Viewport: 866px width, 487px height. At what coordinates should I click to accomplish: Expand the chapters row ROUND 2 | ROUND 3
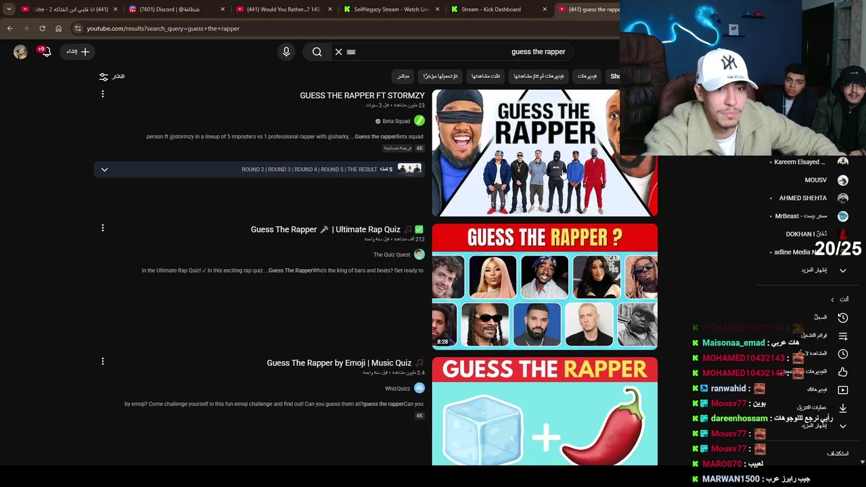click(x=259, y=169)
